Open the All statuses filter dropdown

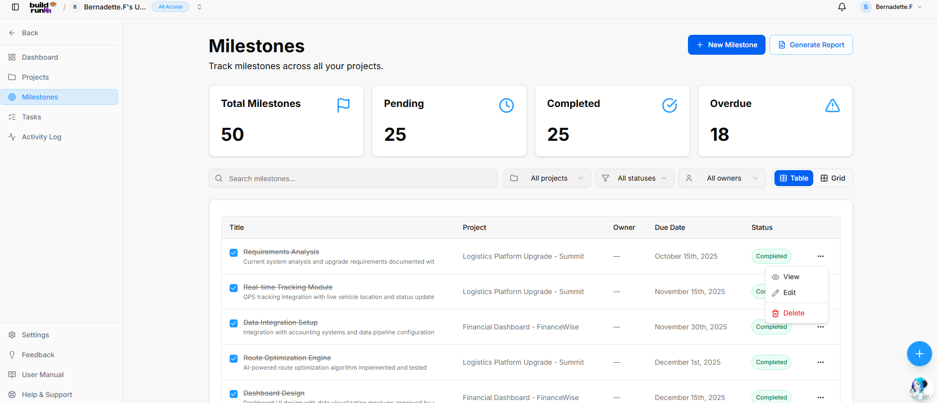(635, 178)
